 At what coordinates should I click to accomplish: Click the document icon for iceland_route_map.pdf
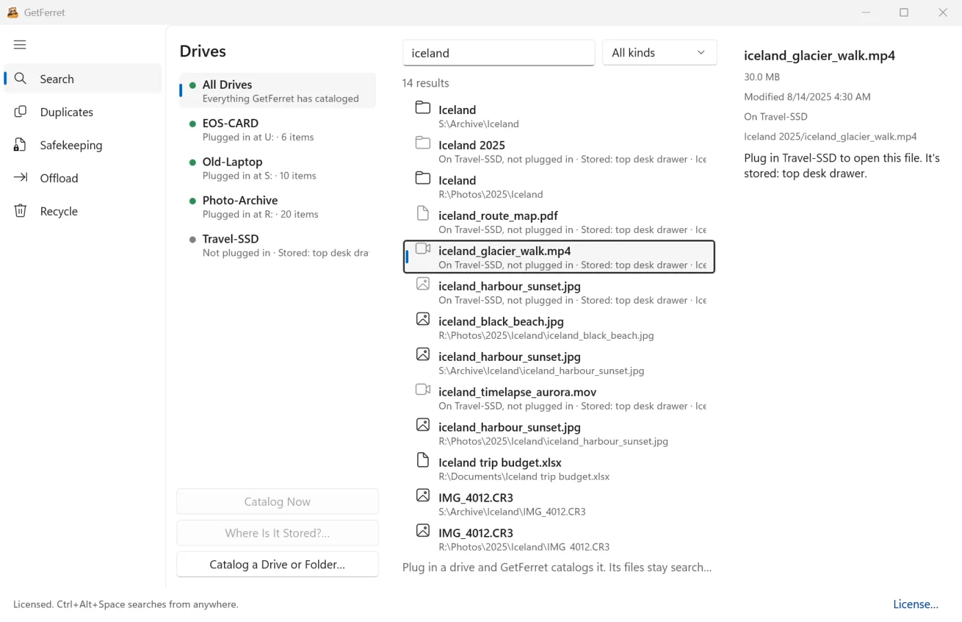(423, 214)
